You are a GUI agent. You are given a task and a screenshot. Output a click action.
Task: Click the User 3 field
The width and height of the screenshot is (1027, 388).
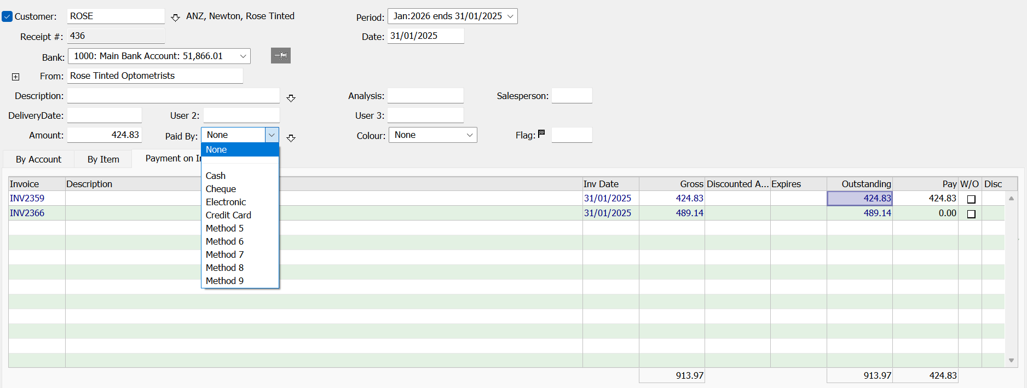pos(425,115)
